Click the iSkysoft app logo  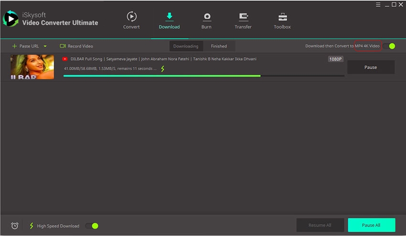tap(11, 19)
